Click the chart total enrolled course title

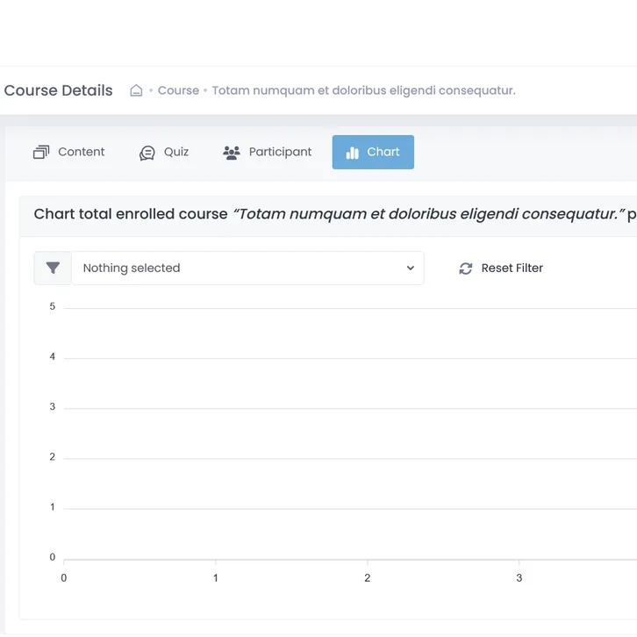tap(333, 214)
